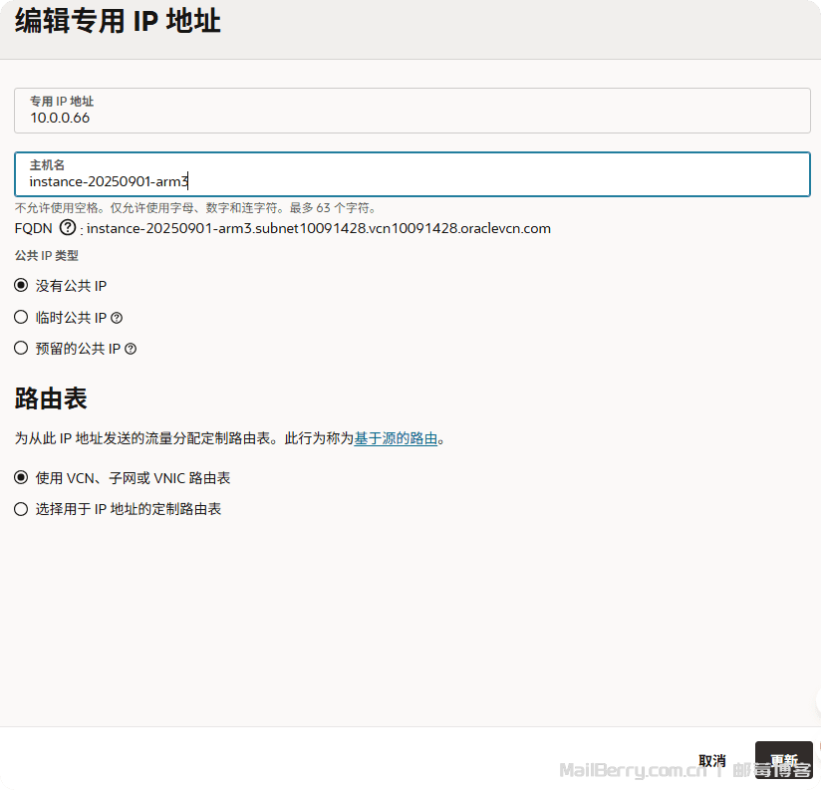
Task: Select the 没有公共 IP radio button
Action: tap(21, 286)
